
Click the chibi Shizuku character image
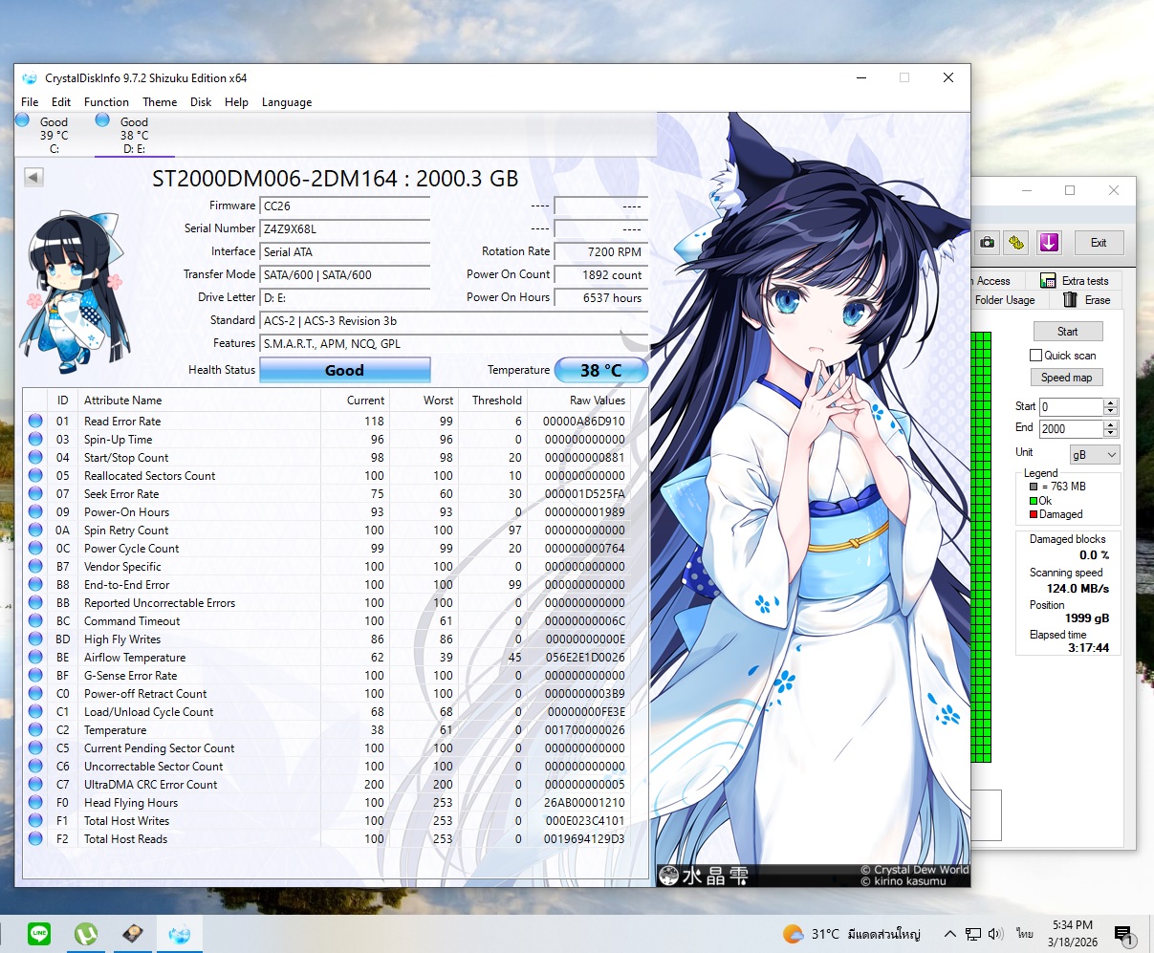76,292
